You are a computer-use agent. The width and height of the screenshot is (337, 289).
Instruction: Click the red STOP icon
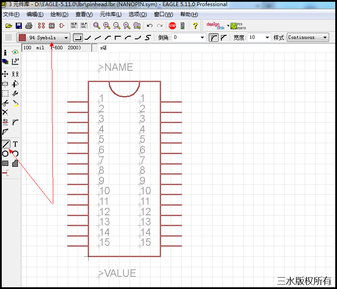click(x=172, y=26)
